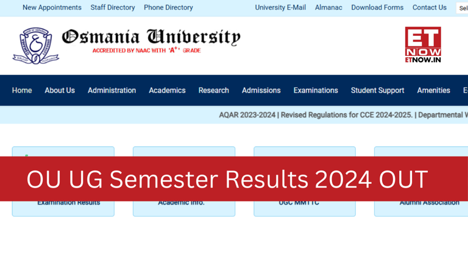The width and height of the screenshot is (468, 263).
Task: Click the scrolling AQAR 2023-2024 announcement
Action: click(x=247, y=114)
